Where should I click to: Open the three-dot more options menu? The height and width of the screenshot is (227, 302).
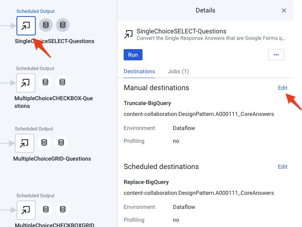tap(276, 55)
